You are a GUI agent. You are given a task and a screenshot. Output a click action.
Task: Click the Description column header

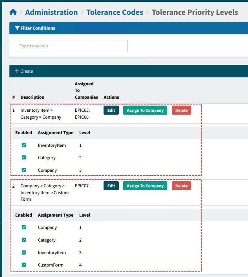[x=33, y=97]
